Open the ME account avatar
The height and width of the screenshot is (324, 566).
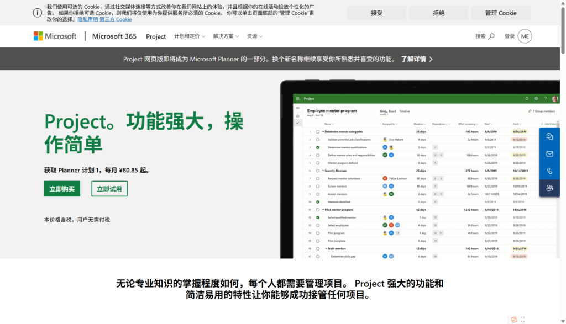525,36
